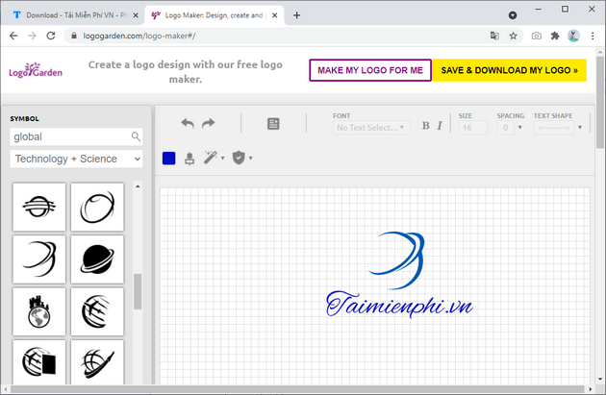Click the symbol search field containing global
The height and width of the screenshot is (395, 606).
(76, 136)
